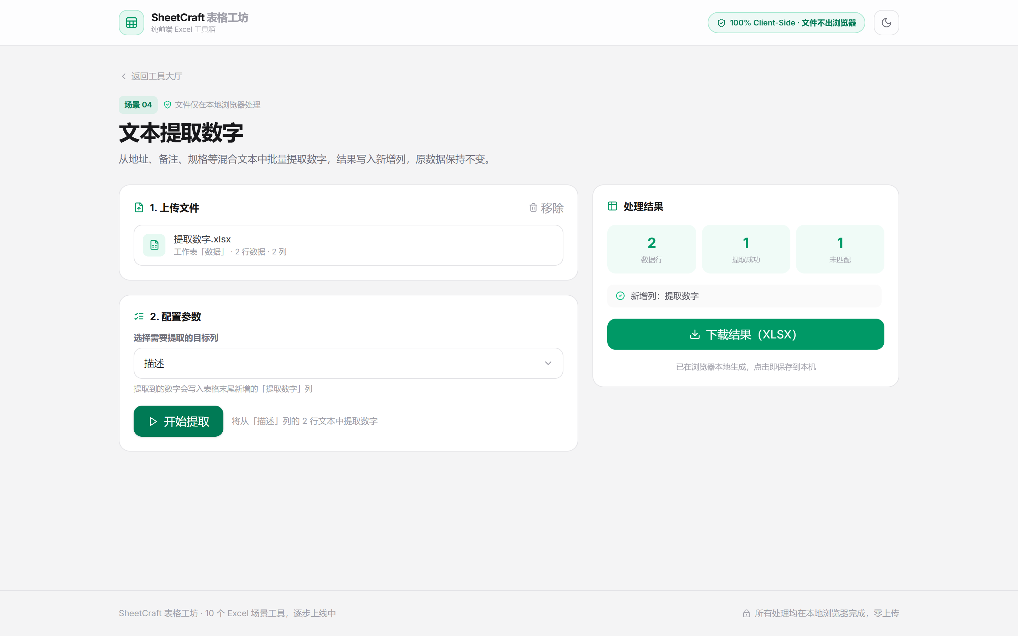Image resolution: width=1018 pixels, height=636 pixels.
Task: Click footer text SheetCraft 表格工坊 · 10 个 Excel 场景工具
Action: click(227, 613)
